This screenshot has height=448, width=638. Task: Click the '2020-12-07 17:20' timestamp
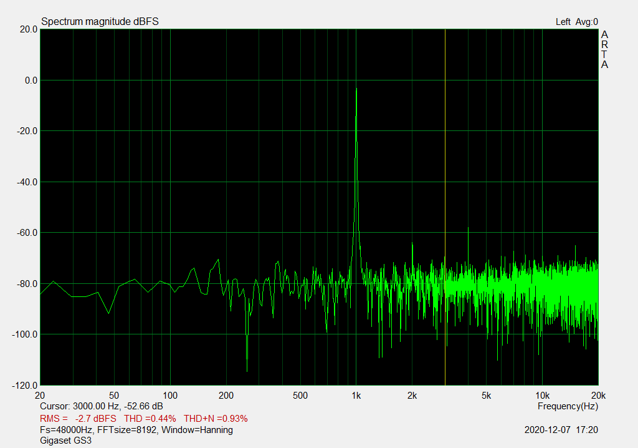click(x=561, y=430)
